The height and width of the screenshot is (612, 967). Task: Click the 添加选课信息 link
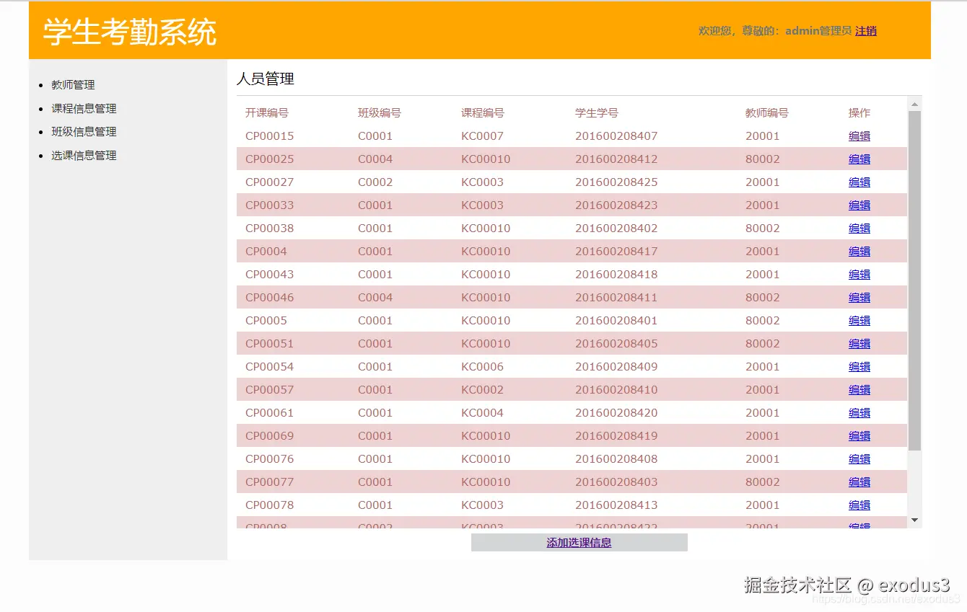[x=579, y=543]
